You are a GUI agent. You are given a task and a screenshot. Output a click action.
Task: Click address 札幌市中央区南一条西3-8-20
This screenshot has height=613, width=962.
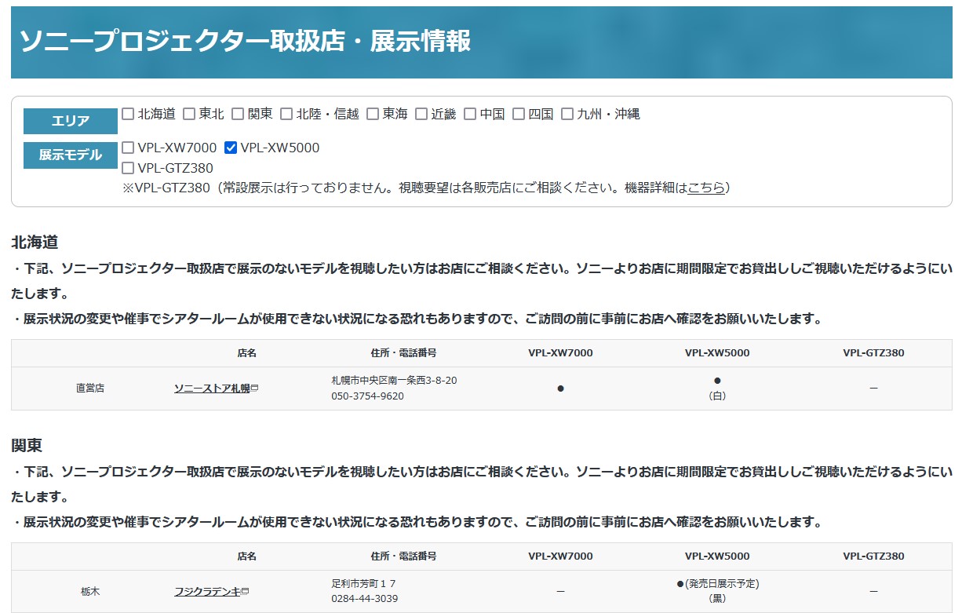pos(394,381)
